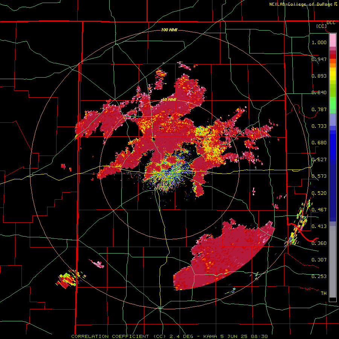
Task: Select the 0.787 scale value
Action: pos(319,109)
